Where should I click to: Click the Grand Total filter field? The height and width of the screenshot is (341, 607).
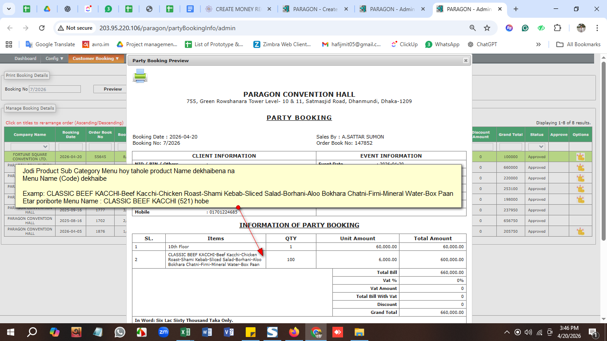511,147
